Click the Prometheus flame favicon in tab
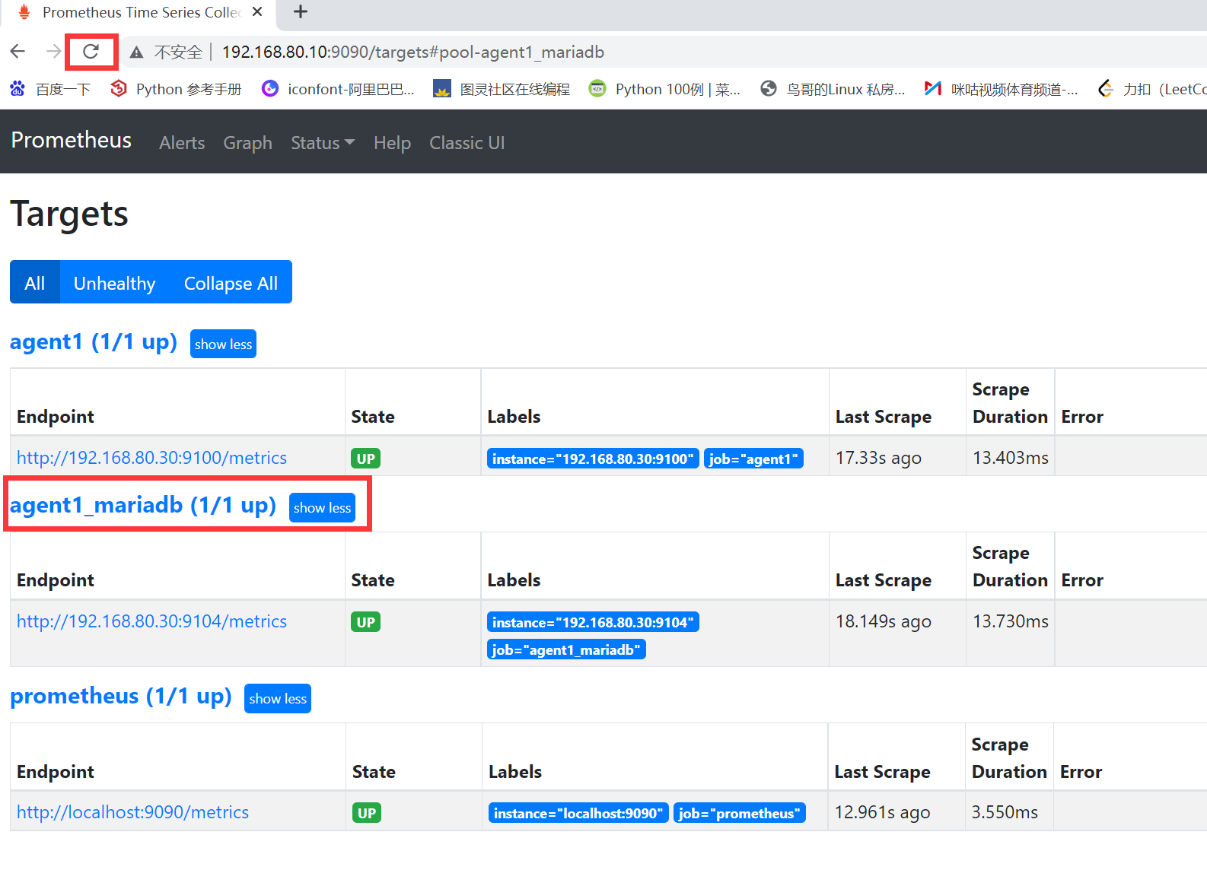 pos(24,11)
